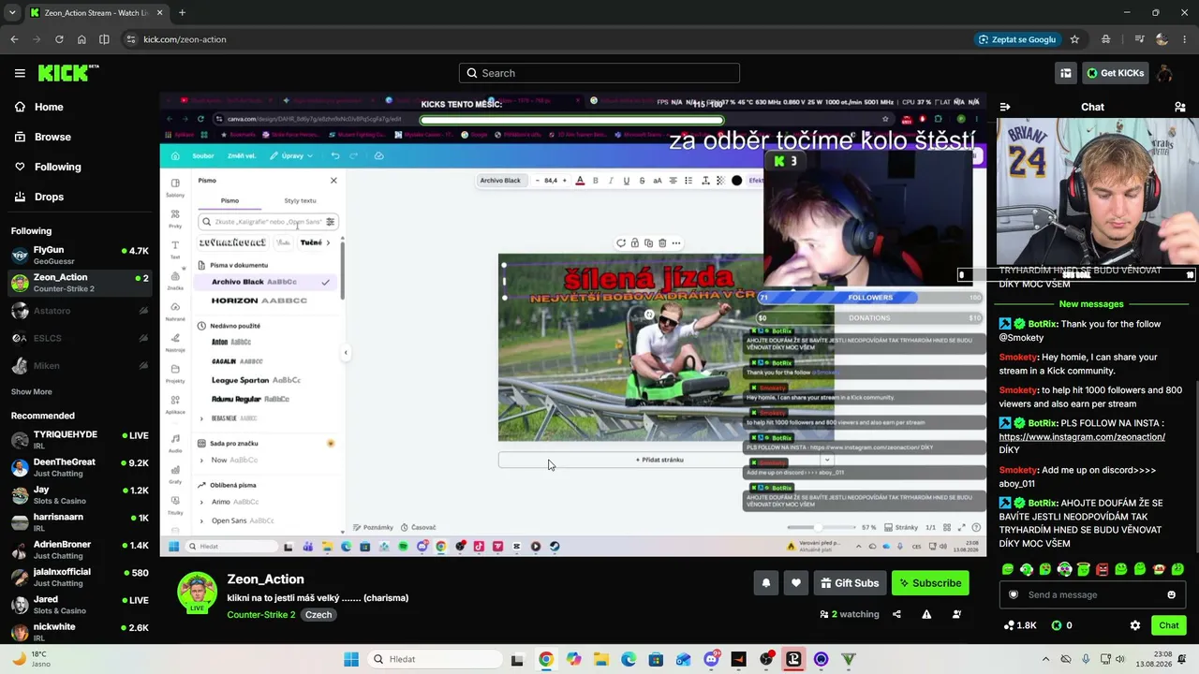Open jalalnxofficial recommended channel
Viewport: 1199px width, 674px height.
pyautogui.click(x=80, y=577)
